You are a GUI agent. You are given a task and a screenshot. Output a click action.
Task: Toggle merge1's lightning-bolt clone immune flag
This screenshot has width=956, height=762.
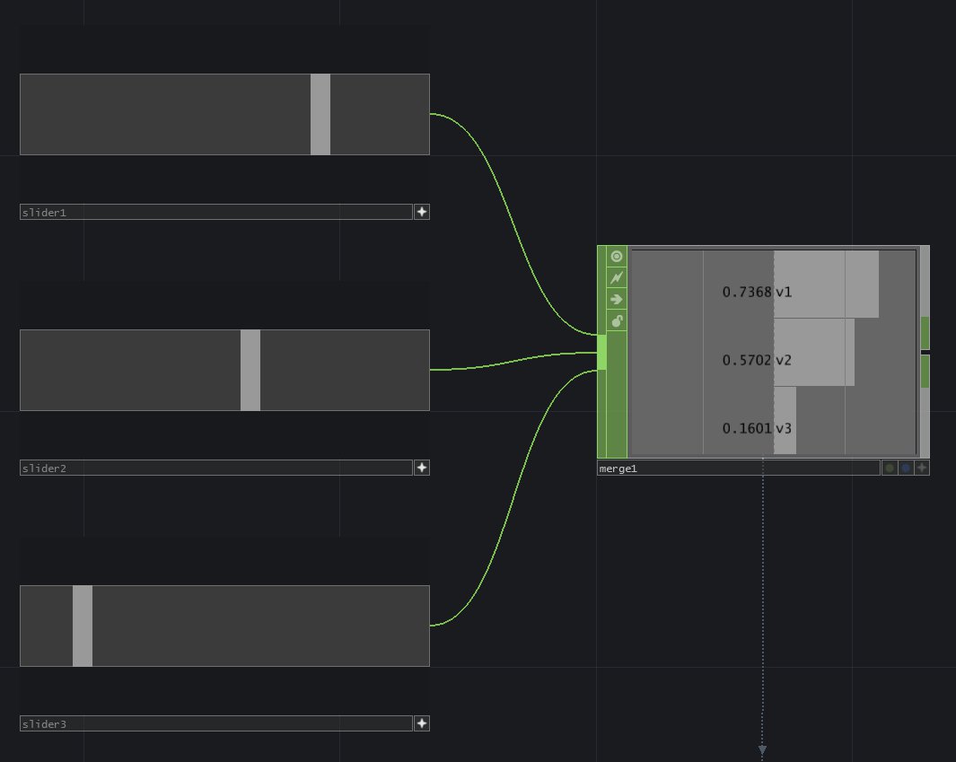(x=617, y=278)
